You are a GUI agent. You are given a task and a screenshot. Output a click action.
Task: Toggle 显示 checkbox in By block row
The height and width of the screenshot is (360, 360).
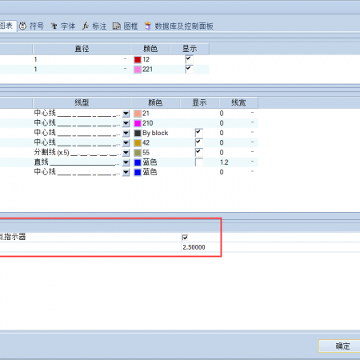click(x=199, y=133)
